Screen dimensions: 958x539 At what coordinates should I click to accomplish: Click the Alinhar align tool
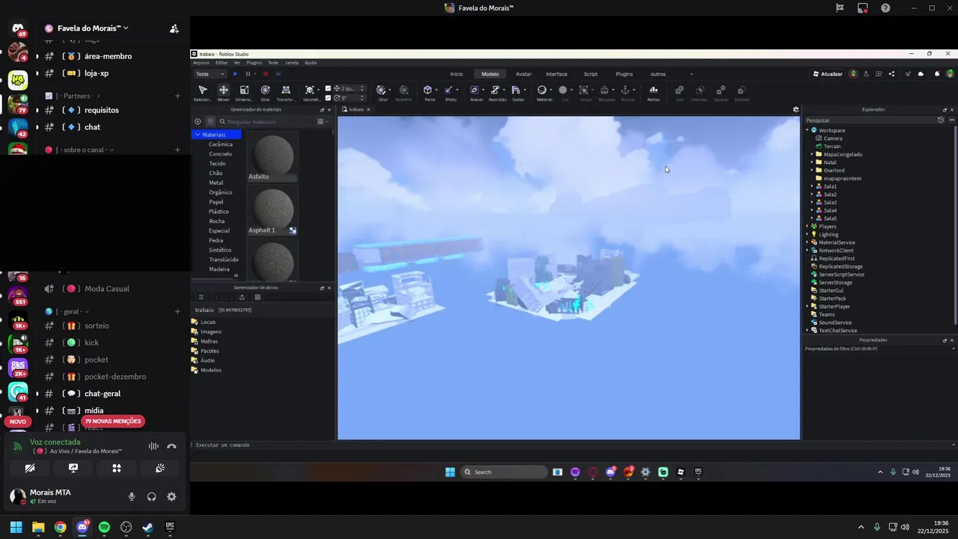pyautogui.click(x=653, y=93)
